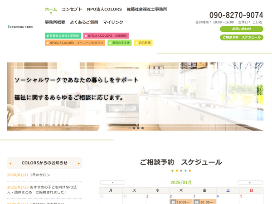
Task: Show the second slide via carousel dot
Action: pos(134,128)
